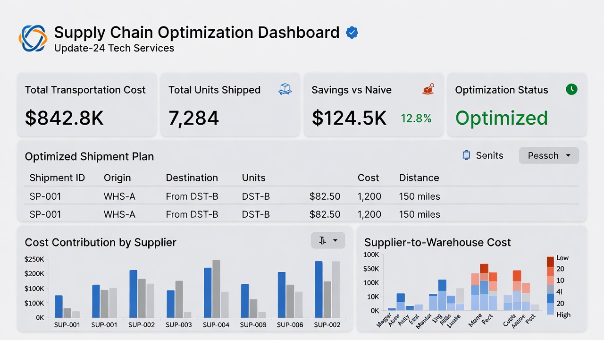
Task: Click the package icon on Savings vs Naive card
Action: coord(428,89)
